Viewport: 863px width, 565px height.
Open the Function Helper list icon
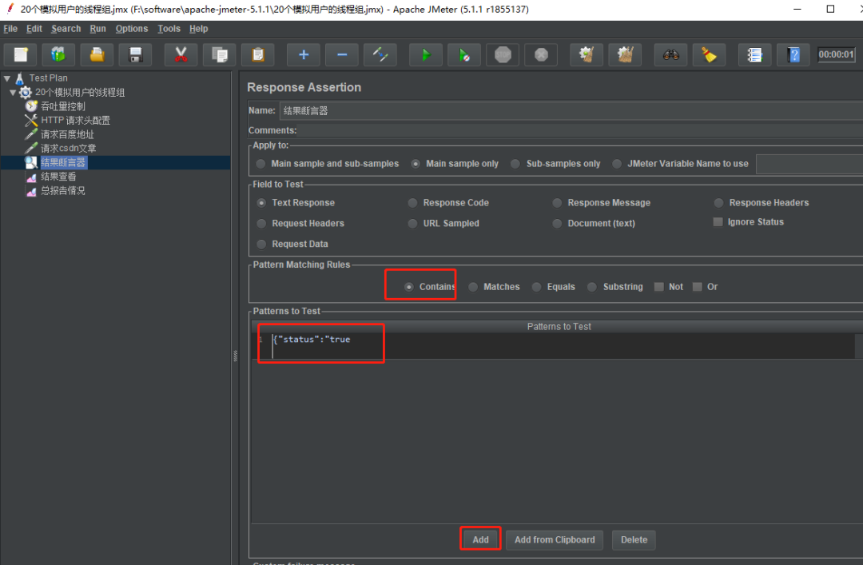pyautogui.click(x=754, y=54)
